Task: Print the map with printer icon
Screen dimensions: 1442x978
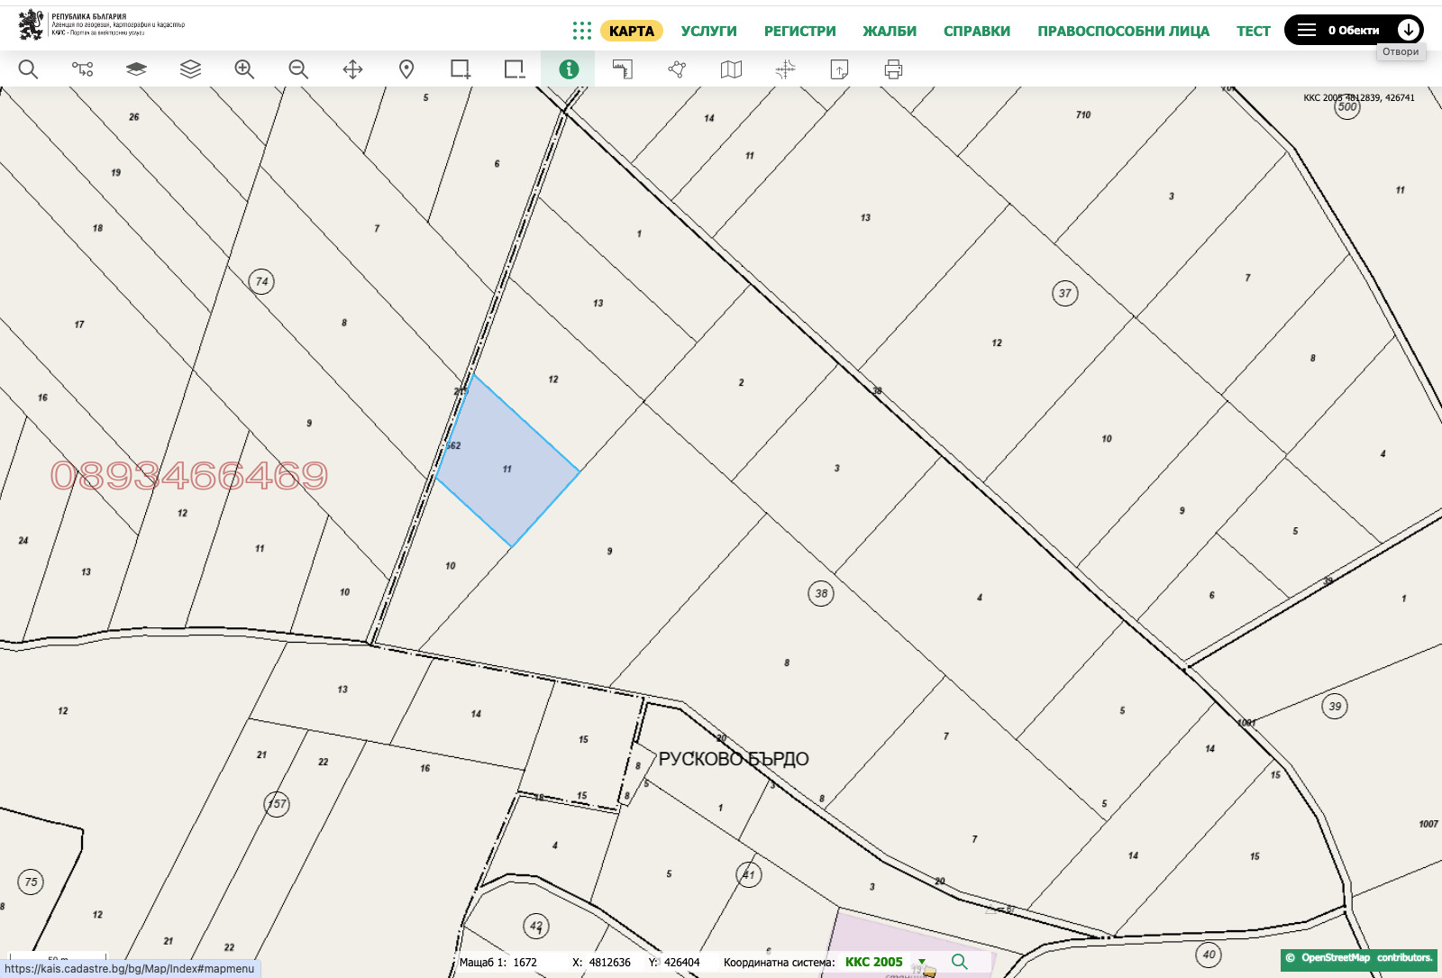Action: pyautogui.click(x=893, y=69)
